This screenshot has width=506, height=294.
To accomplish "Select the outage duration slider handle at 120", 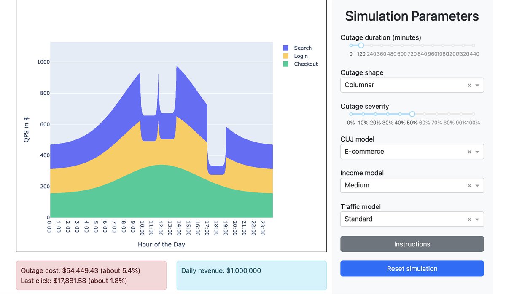I will click(361, 45).
